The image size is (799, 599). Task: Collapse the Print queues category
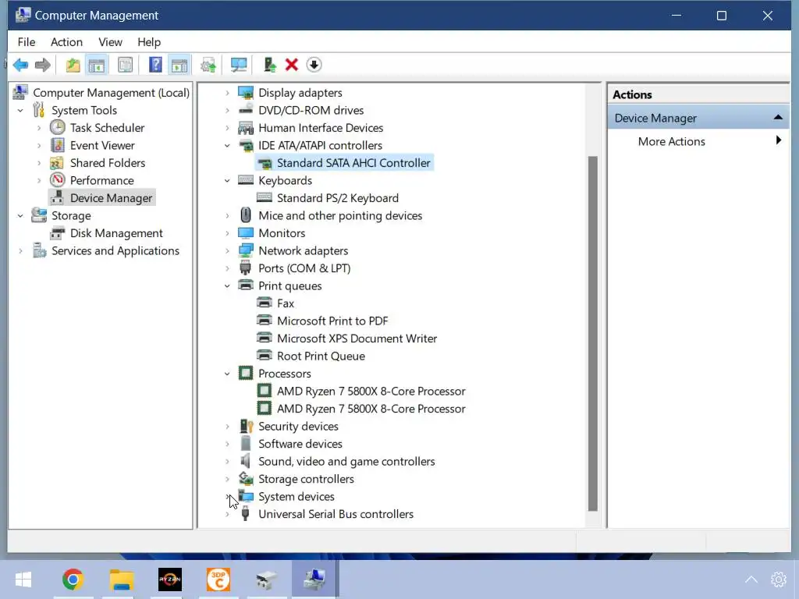coord(227,286)
